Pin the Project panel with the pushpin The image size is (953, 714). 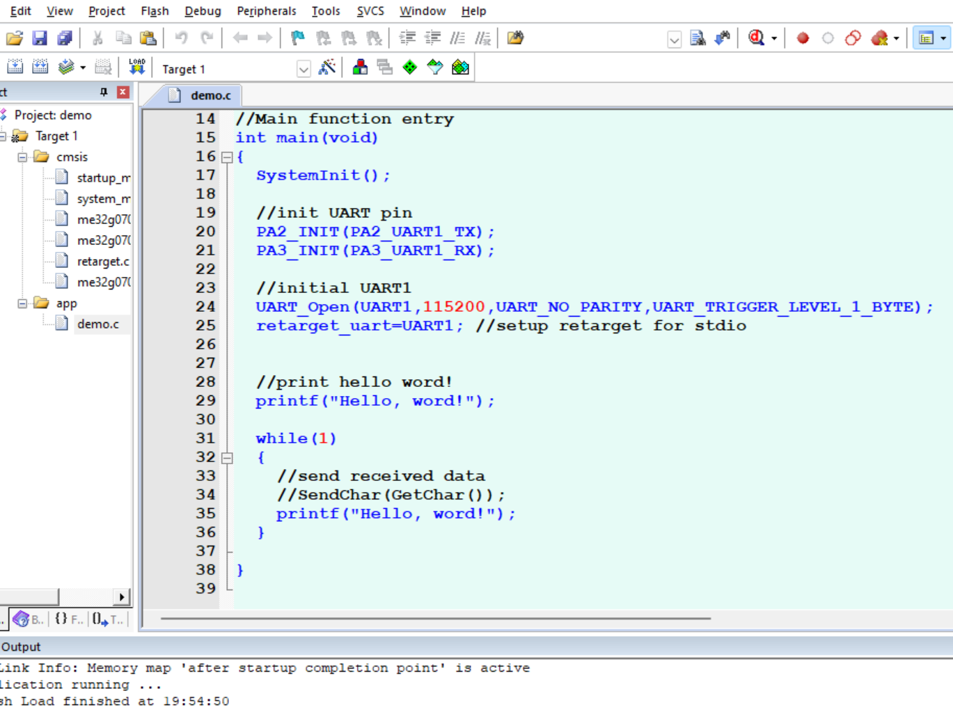104,92
